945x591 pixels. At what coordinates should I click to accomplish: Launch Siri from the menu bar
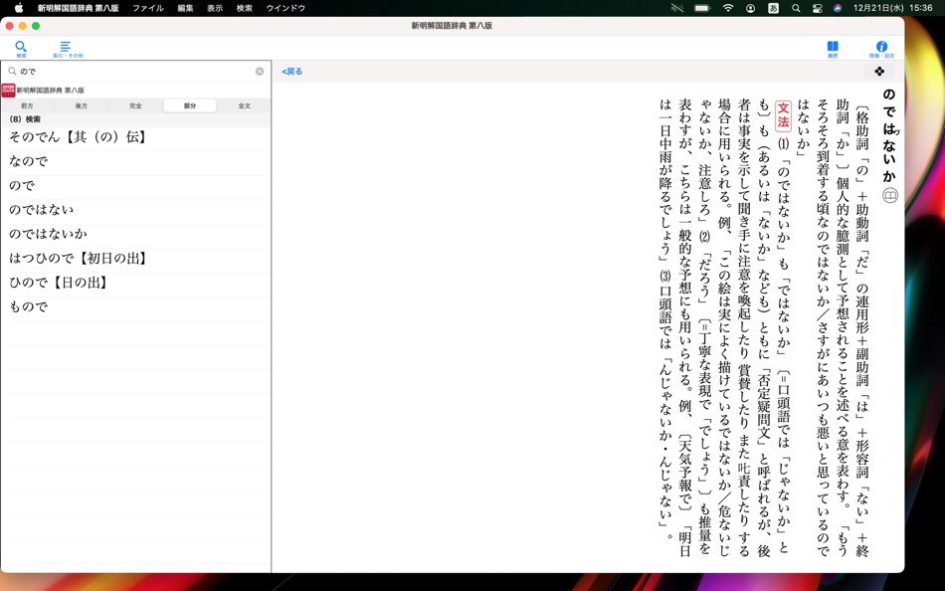[838, 8]
